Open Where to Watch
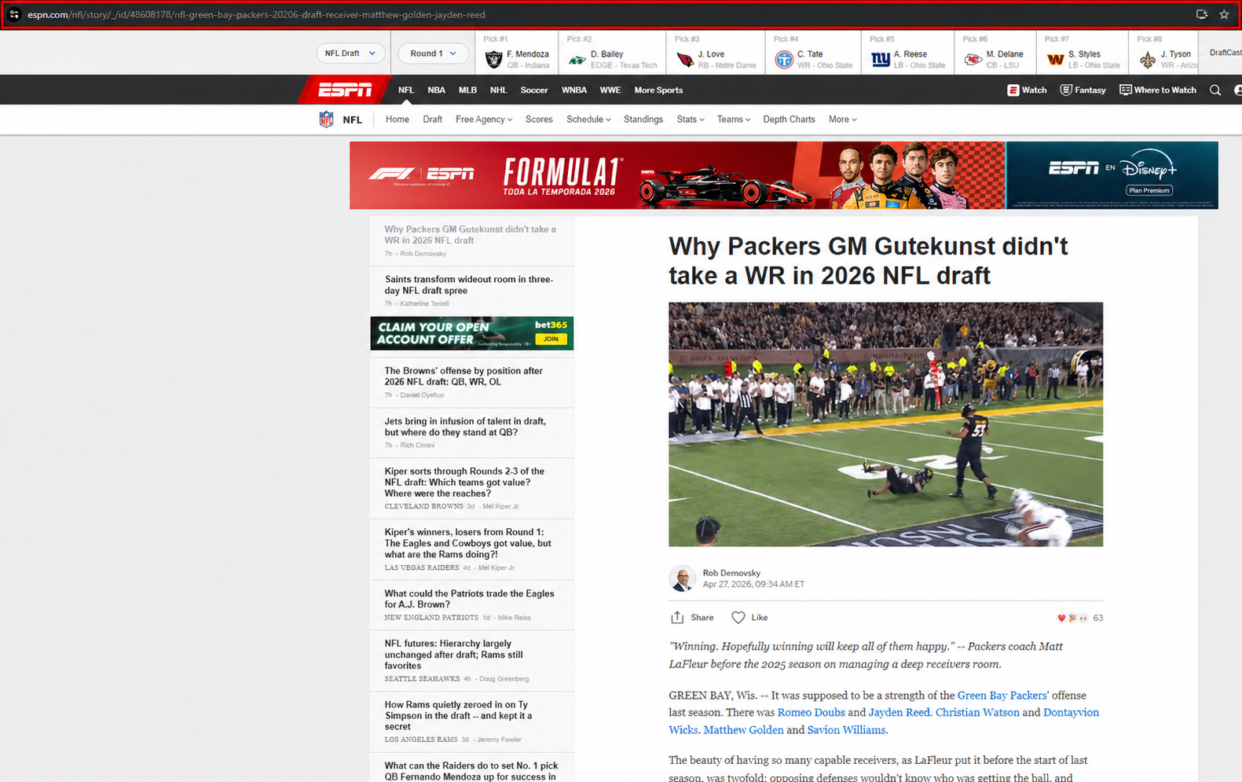 point(1158,90)
